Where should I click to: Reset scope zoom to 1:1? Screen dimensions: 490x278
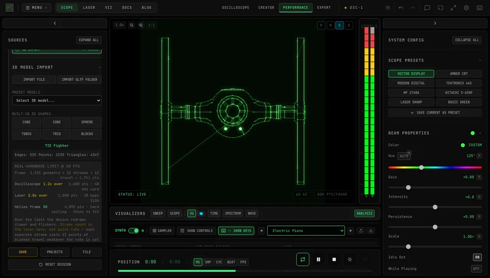152,25
